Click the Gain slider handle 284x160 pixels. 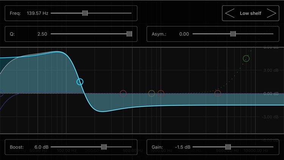click(228, 147)
